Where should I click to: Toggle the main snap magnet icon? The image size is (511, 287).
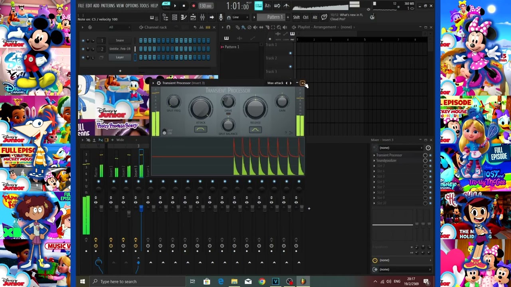coord(228,17)
